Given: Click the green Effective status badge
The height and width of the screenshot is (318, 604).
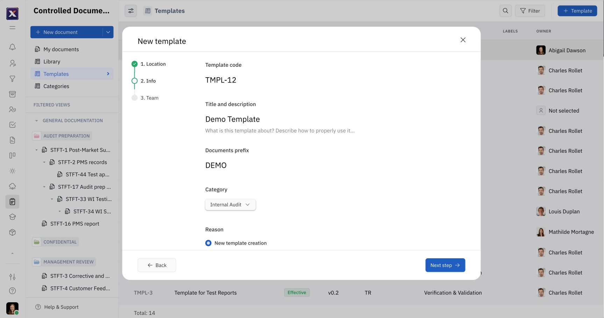Looking at the screenshot, I should tap(297, 292).
